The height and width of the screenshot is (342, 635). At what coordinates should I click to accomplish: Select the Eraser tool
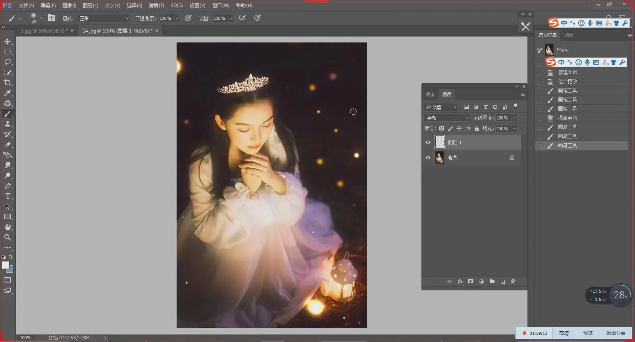click(8, 145)
